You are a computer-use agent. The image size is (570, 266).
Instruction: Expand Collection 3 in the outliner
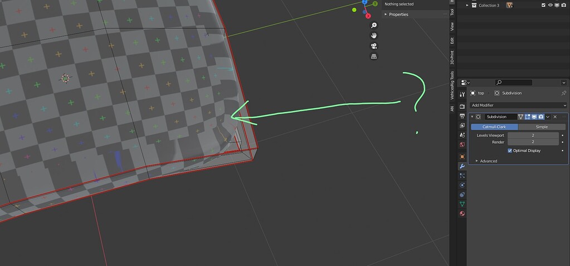tap(467, 5)
